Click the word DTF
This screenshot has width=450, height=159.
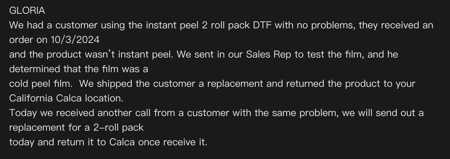point(262,25)
